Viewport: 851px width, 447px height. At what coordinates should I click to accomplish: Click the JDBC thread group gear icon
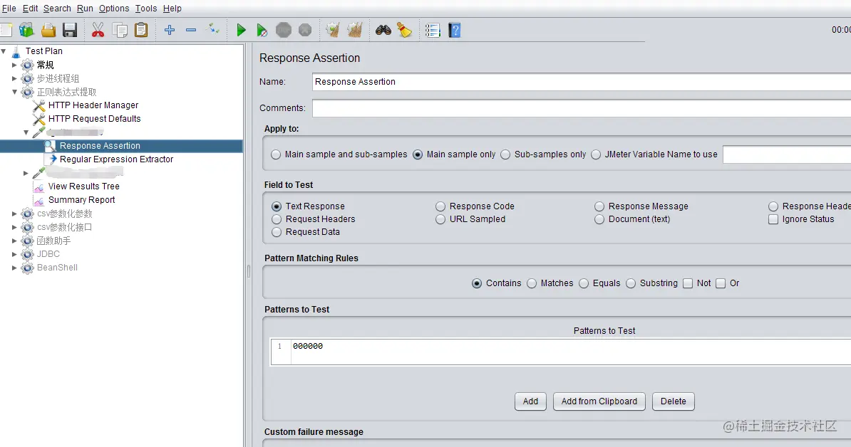[x=27, y=254]
